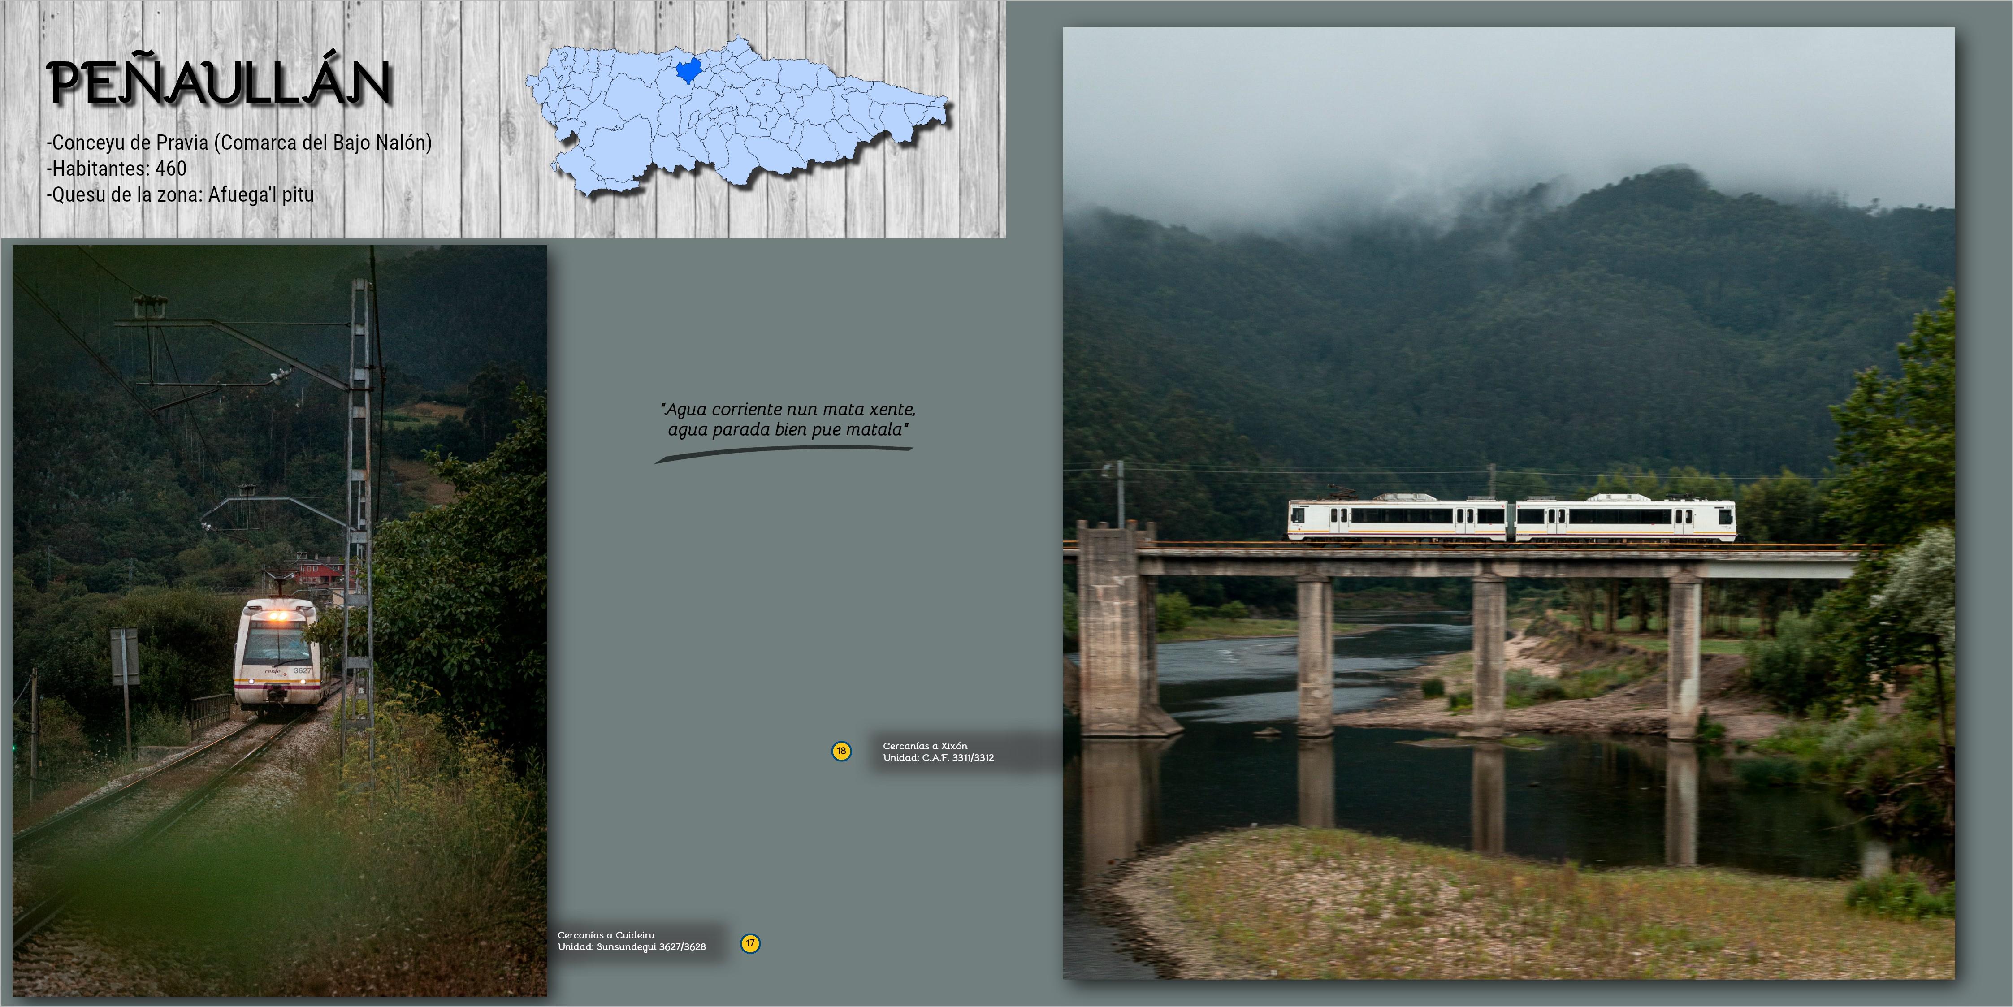The width and height of the screenshot is (2013, 1007).
Task: Click the 'Habitantes: 460' text line
Action: pos(117,169)
